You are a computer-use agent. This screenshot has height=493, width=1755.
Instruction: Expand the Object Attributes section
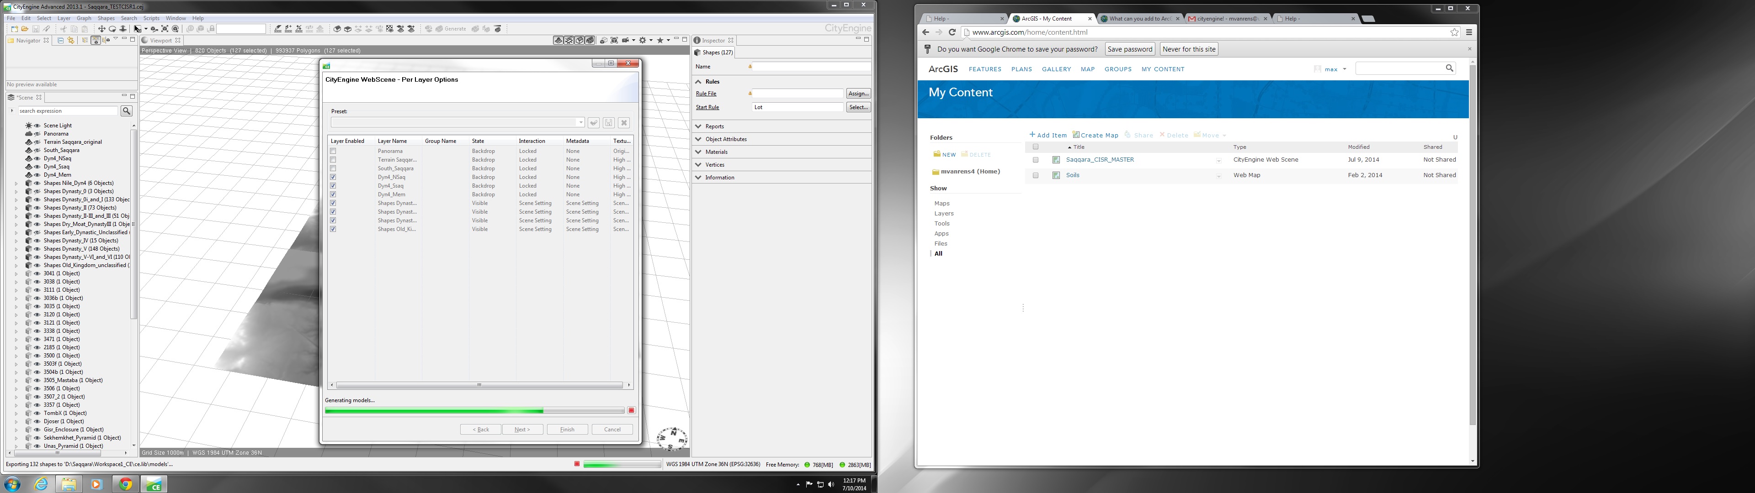(698, 140)
